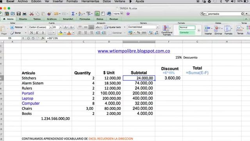Open the font color dropdown arrow
Image resolution: width=250 pixels, height=141 pixels.
click(73, 33)
